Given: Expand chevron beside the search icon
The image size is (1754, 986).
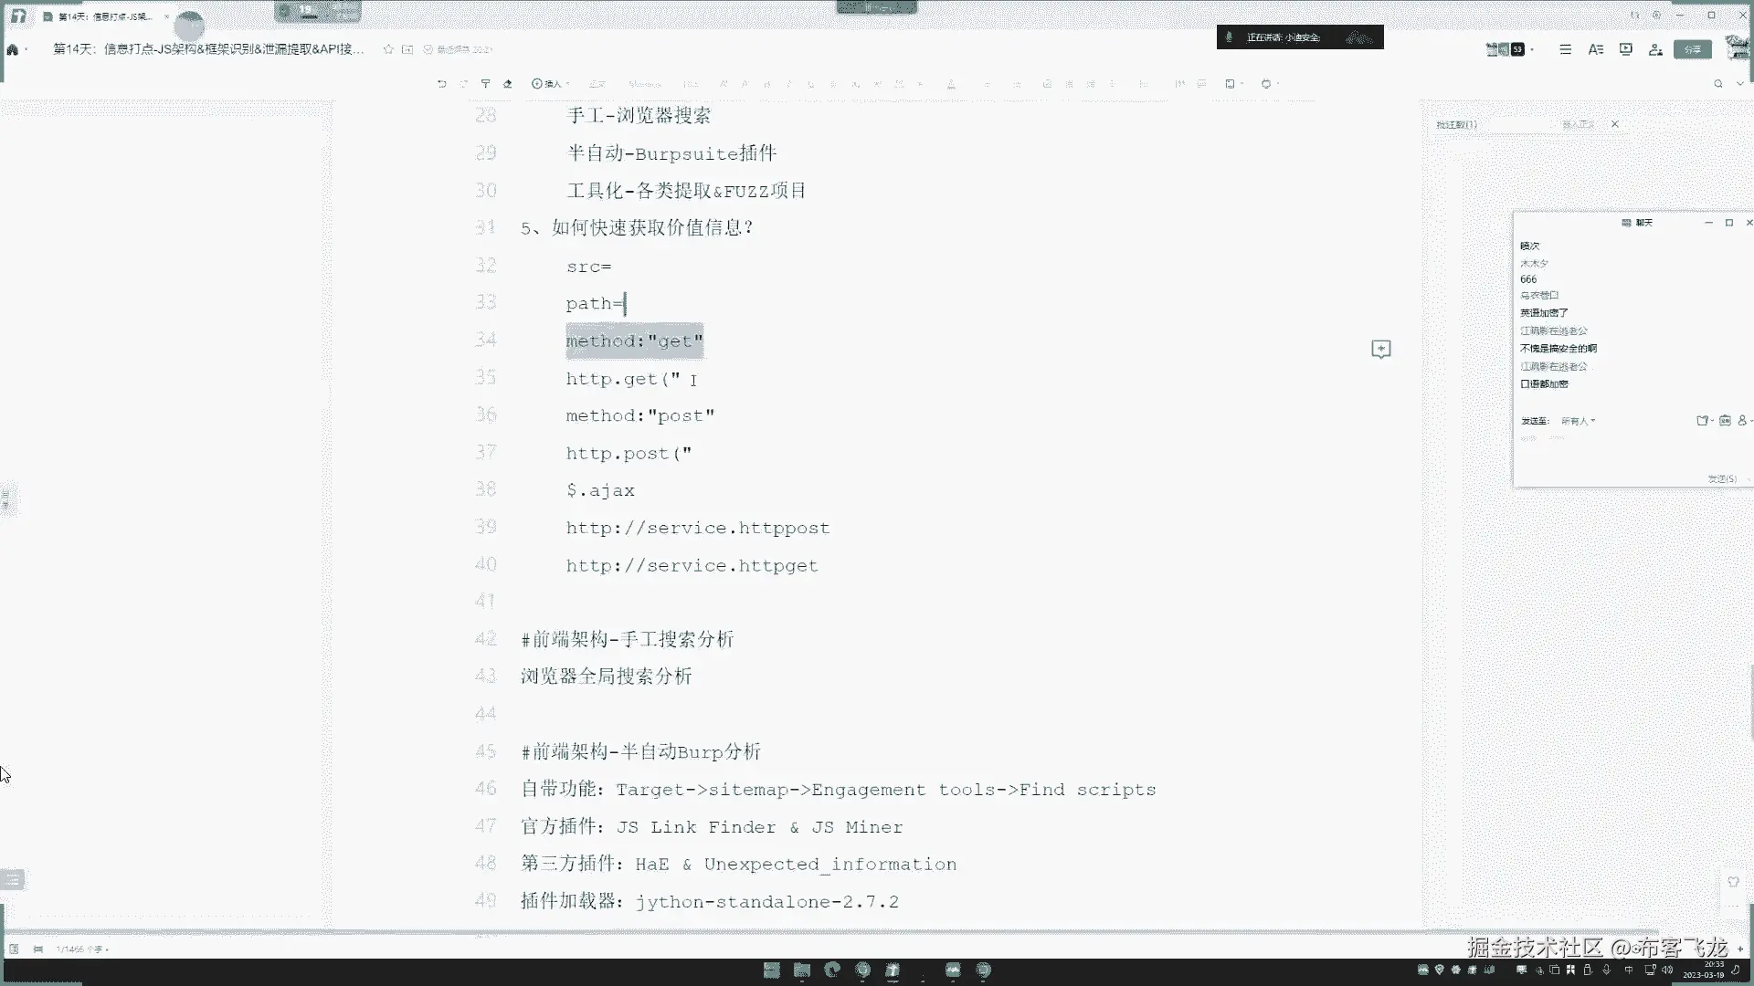Looking at the screenshot, I should [x=1739, y=83].
